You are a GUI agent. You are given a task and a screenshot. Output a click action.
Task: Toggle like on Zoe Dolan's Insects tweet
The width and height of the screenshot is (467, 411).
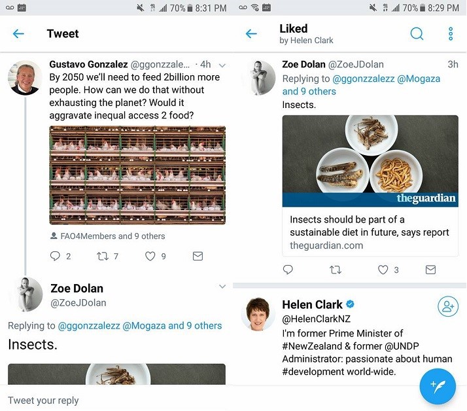point(383,270)
